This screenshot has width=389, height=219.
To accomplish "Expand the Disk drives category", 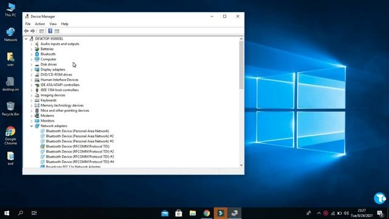I will [x=32, y=64].
